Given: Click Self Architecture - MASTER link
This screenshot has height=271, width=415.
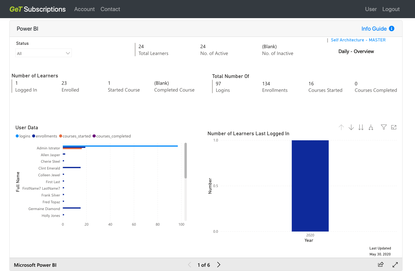Looking at the screenshot, I should point(358,40).
